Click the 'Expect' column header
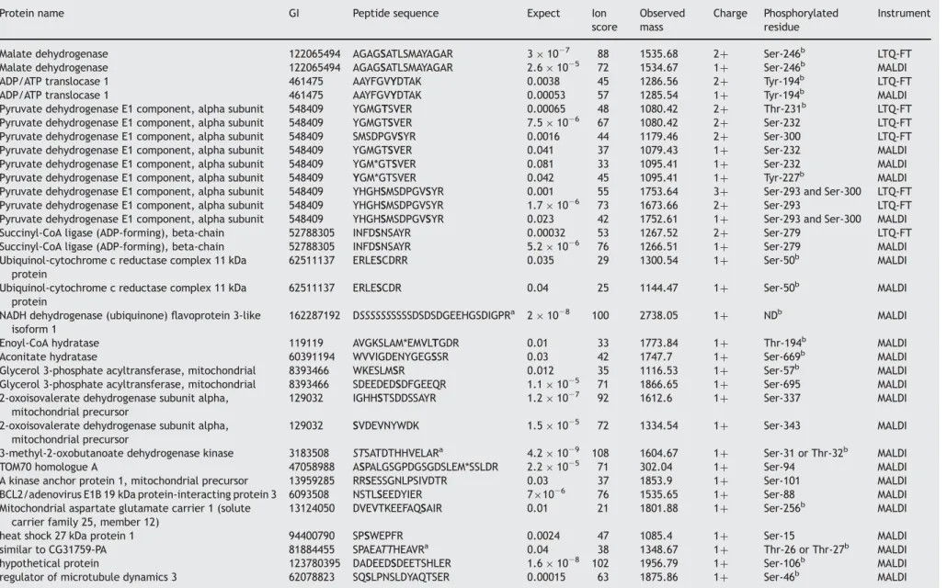Viewport: 947px width, 588px height. pyautogui.click(x=543, y=13)
